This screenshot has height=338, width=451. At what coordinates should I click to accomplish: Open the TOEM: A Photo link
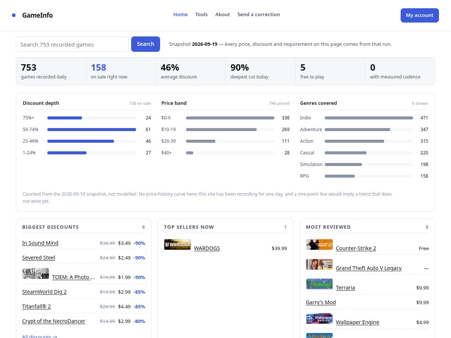tap(73, 277)
